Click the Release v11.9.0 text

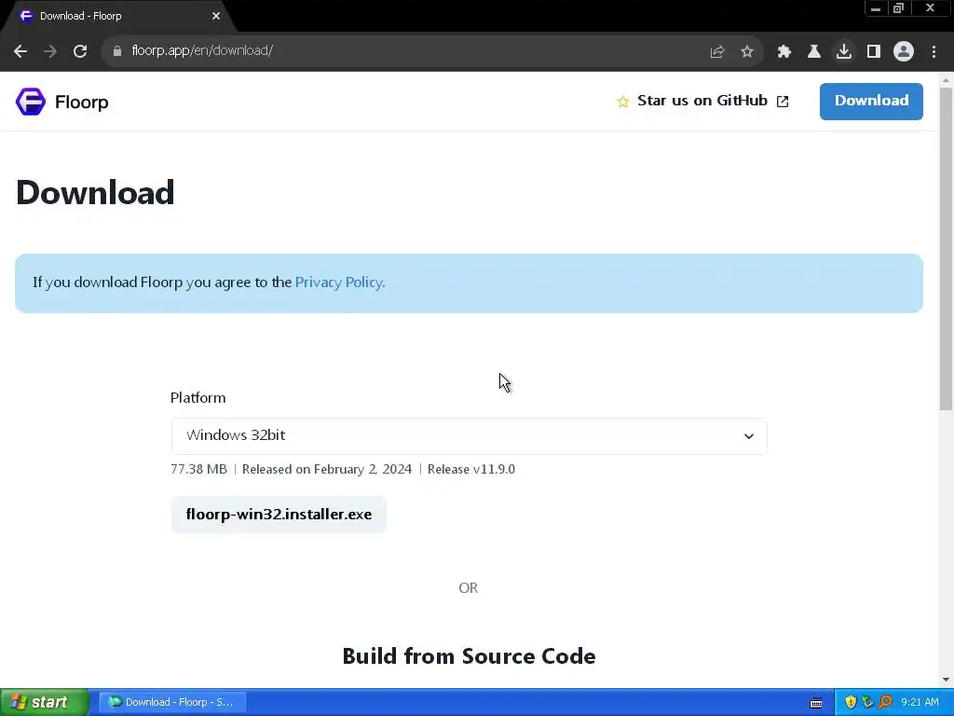[x=470, y=470]
